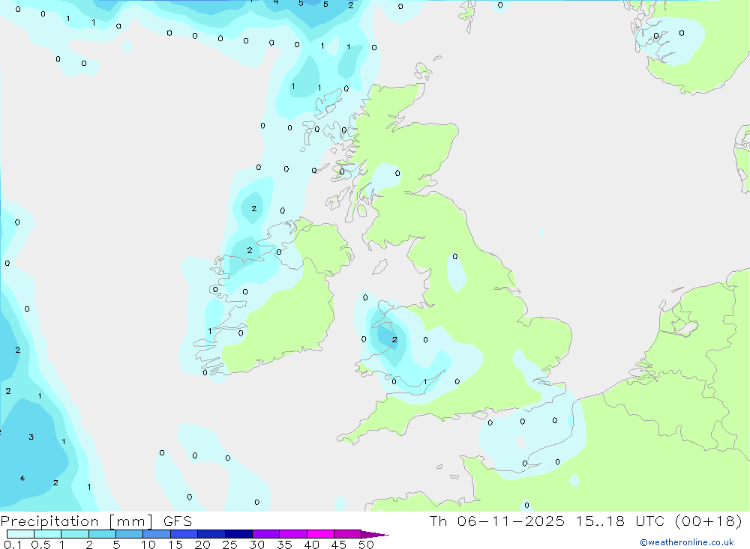
Task: Click the above-50 mm arrow end of legend
Action: click(x=374, y=535)
